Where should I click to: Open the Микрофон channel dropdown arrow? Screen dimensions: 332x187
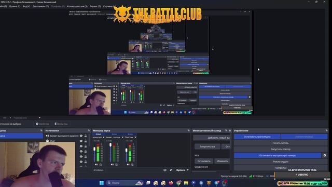(103, 137)
